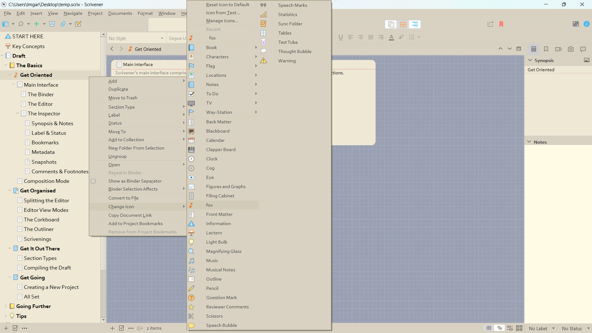The width and height of the screenshot is (592, 333).
Task: Select Manage Icons from the menu
Action: point(222,21)
